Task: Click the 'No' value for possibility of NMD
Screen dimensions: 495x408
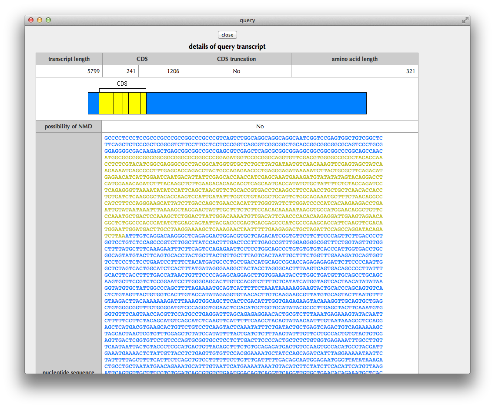Action: [x=260, y=127]
